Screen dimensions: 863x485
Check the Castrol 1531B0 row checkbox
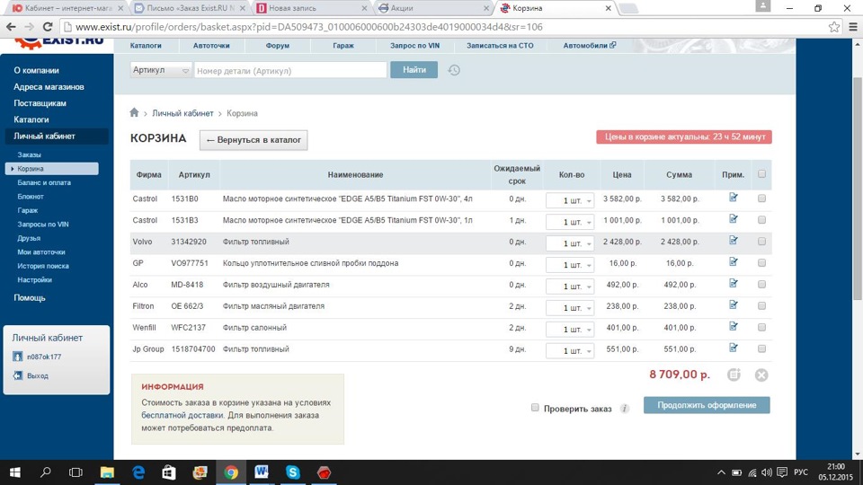pyautogui.click(x=761, y=198)
